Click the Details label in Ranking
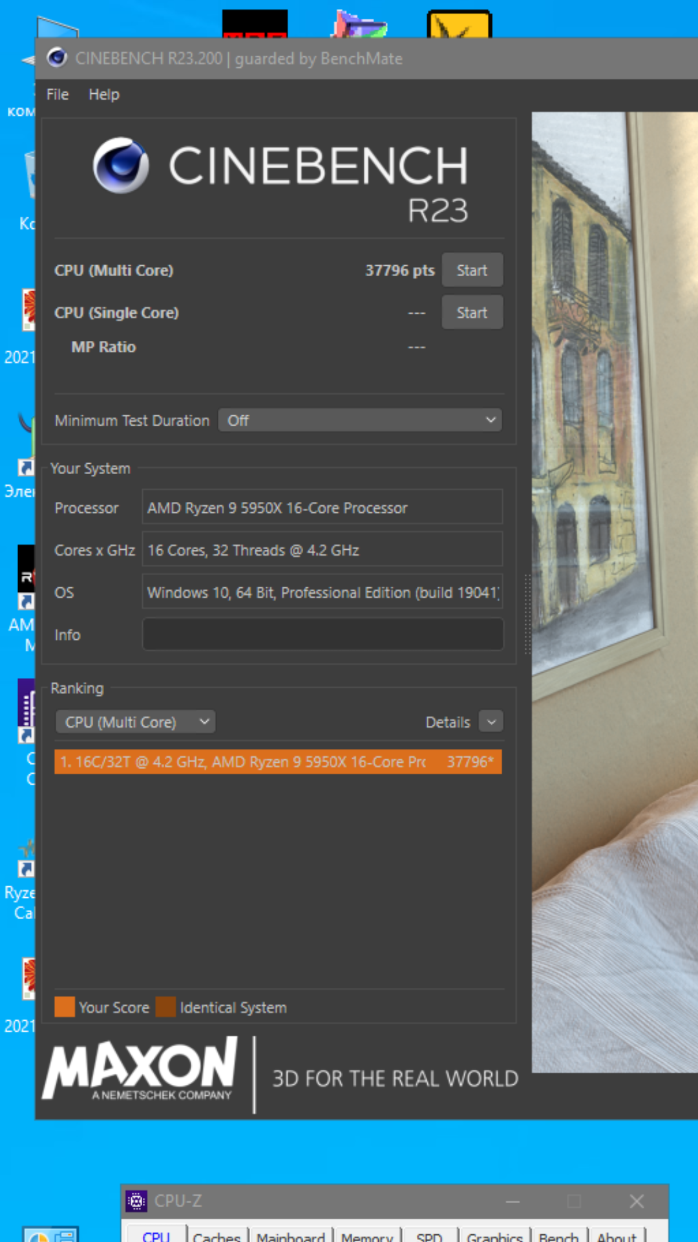Image resolution: width=698 pixels, height=1242 pixels. pyautogui.click(x=448, y=723)
